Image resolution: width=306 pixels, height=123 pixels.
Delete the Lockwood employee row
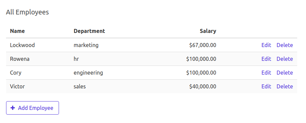coord(285,45)
